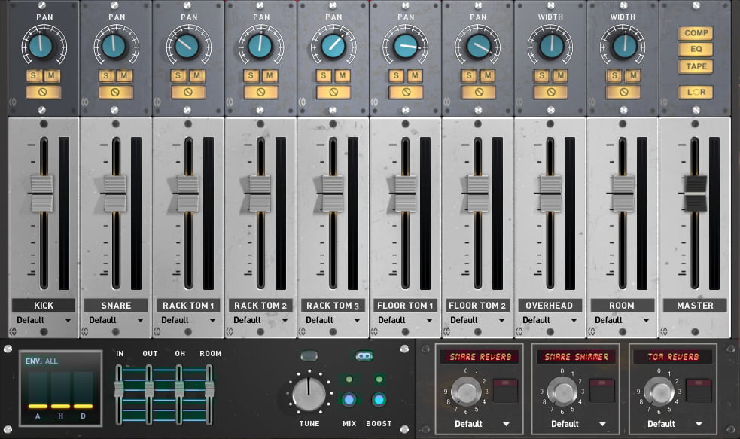The height and width of the screenshot is (439, 740).
Task: Mute the Snare channel
Action: [125, 75]
